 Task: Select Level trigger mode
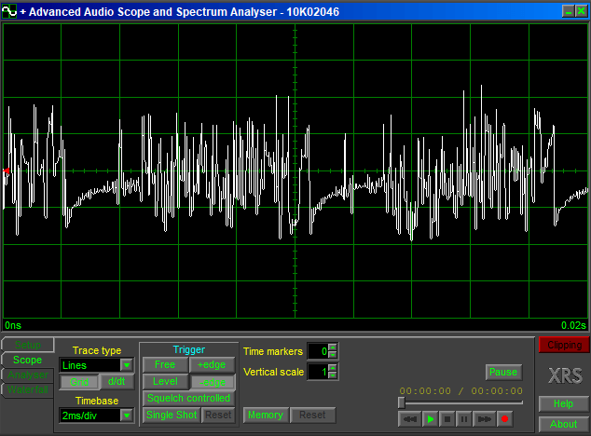coord(165,381)
